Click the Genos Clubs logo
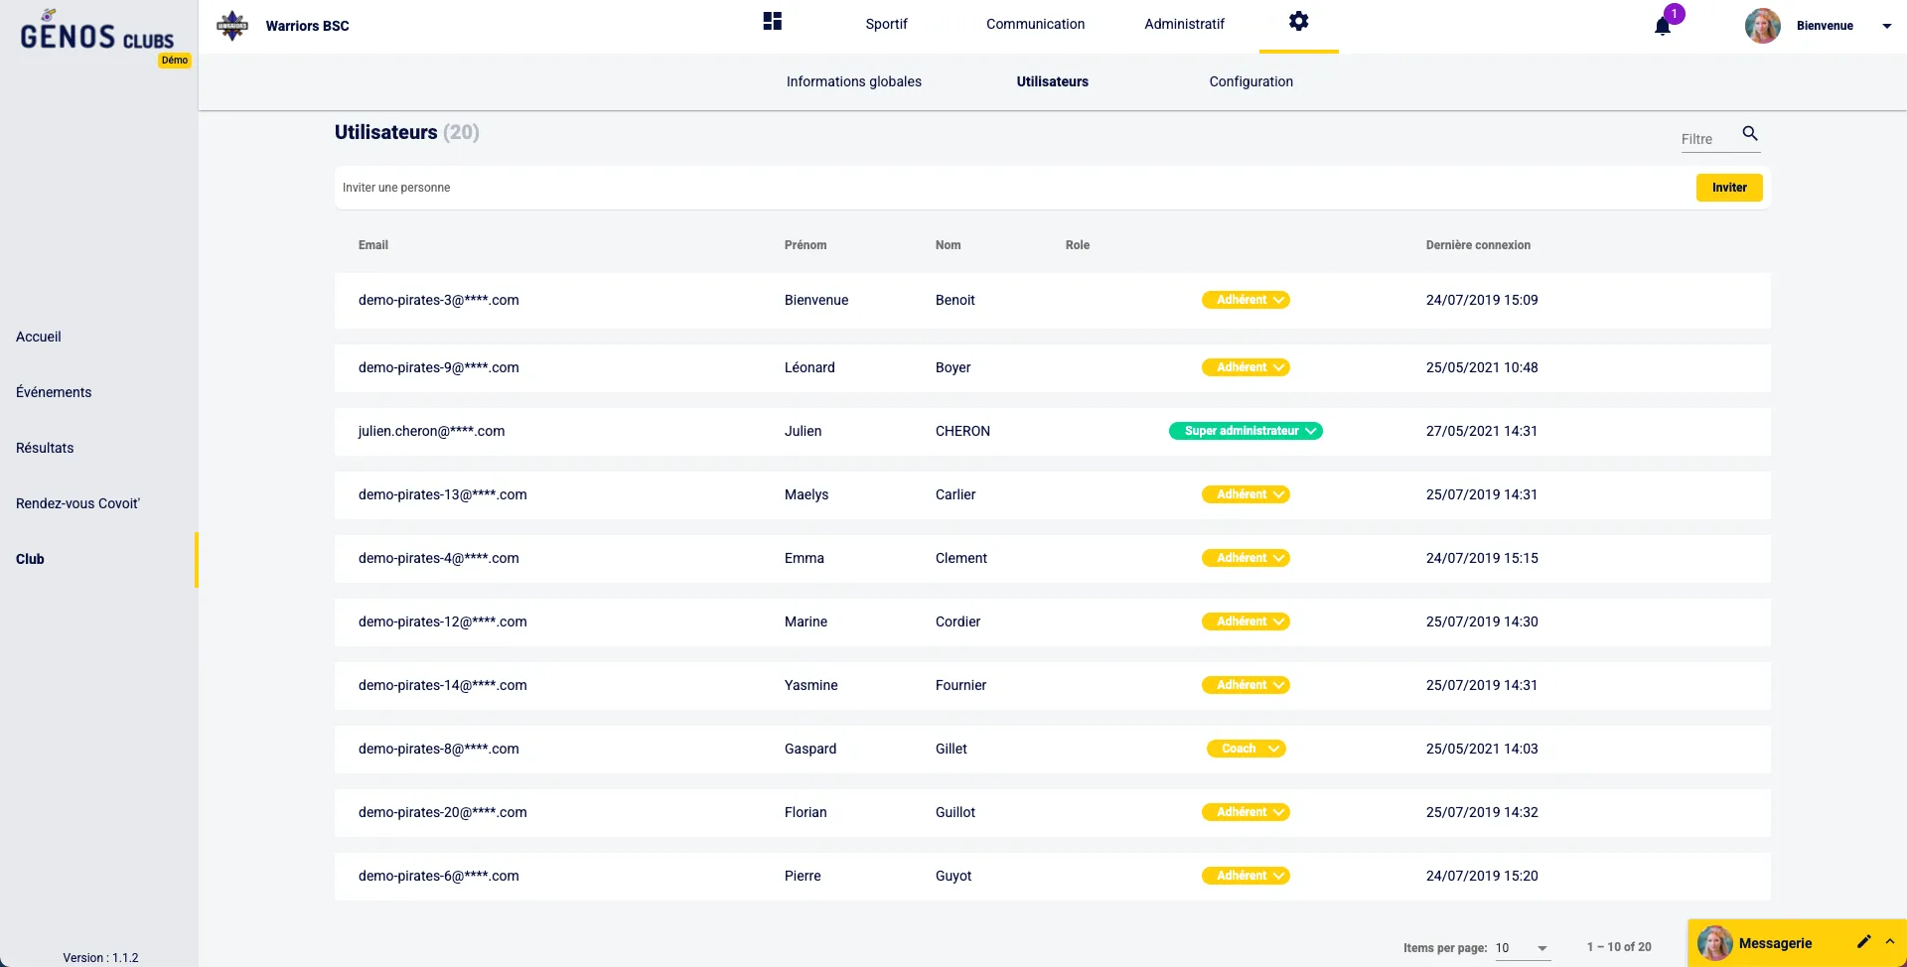The image size is (1907, 967). click(x=97, y=36)
